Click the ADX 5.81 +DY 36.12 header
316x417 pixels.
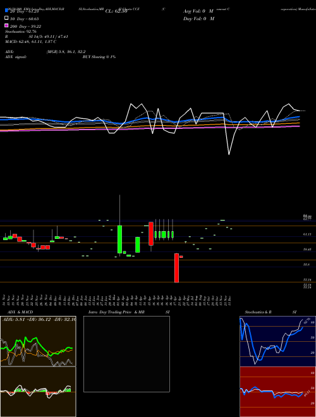tap(39, 319)
